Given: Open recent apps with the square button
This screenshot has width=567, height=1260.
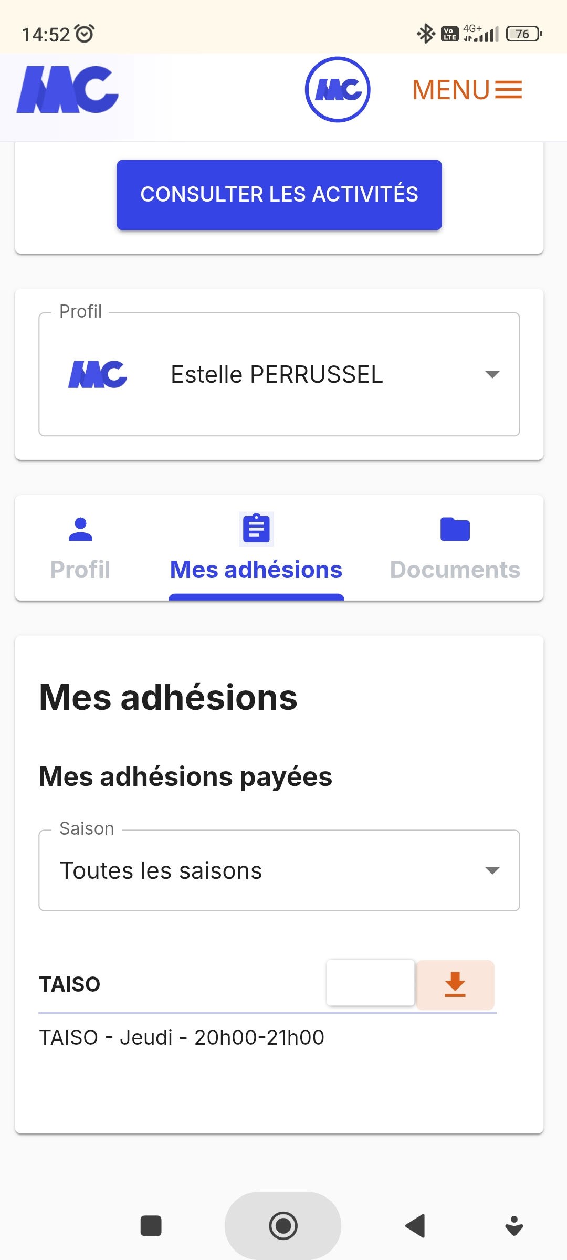Looking at the screenshot, I should pyautogui.click(x=151, y=1226).
